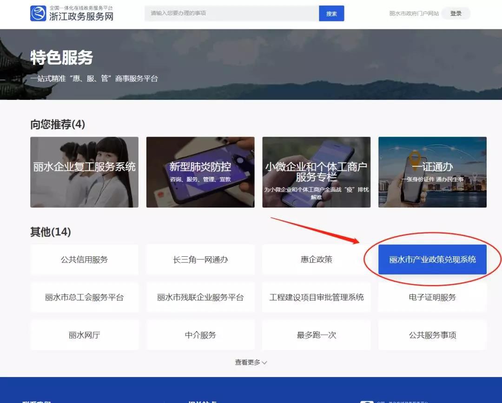Viewport: 502px width, 403px height.
Task: Select 丽水网厅 tile
Action: tap(85, 335)
